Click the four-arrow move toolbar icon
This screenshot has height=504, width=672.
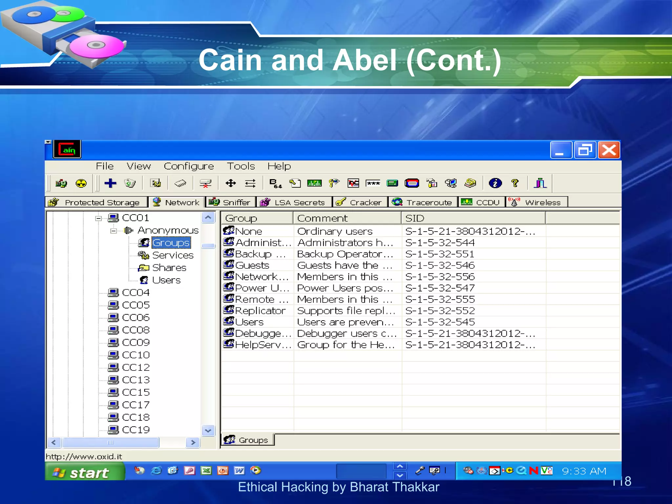[231, 183]
